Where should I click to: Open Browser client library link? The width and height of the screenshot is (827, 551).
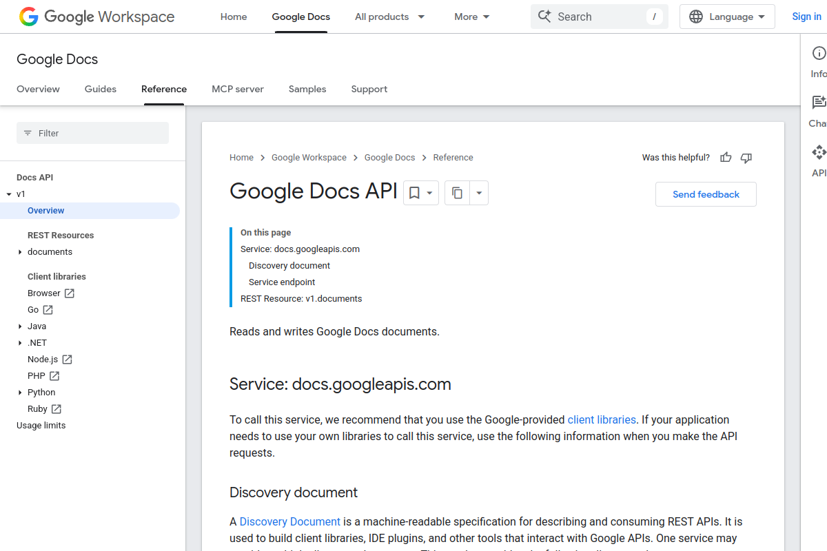44,293
